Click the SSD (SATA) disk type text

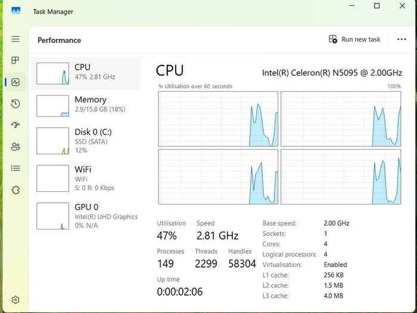pos(91,142)
